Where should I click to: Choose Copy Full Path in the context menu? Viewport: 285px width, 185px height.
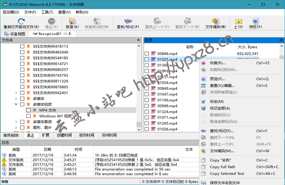[x=242, y=167]
